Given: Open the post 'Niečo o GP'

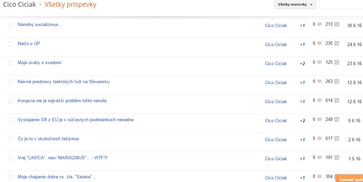Looking at the screenshot, I should (x=29, y=44).
